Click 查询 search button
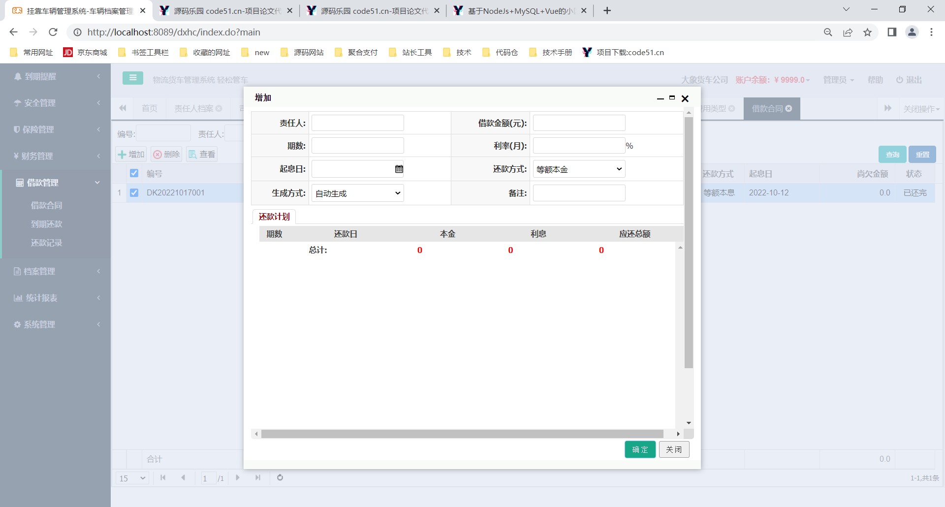This screenshot has width=945, height=507. (892, 155)
